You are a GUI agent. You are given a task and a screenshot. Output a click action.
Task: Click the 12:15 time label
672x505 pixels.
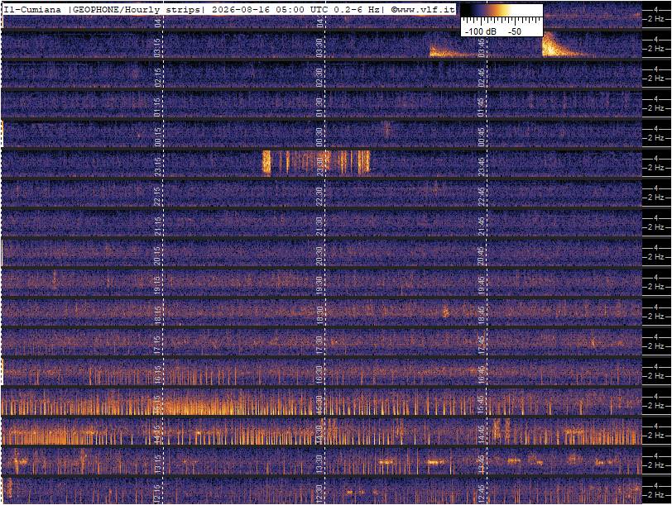click(x=157, y=494)
